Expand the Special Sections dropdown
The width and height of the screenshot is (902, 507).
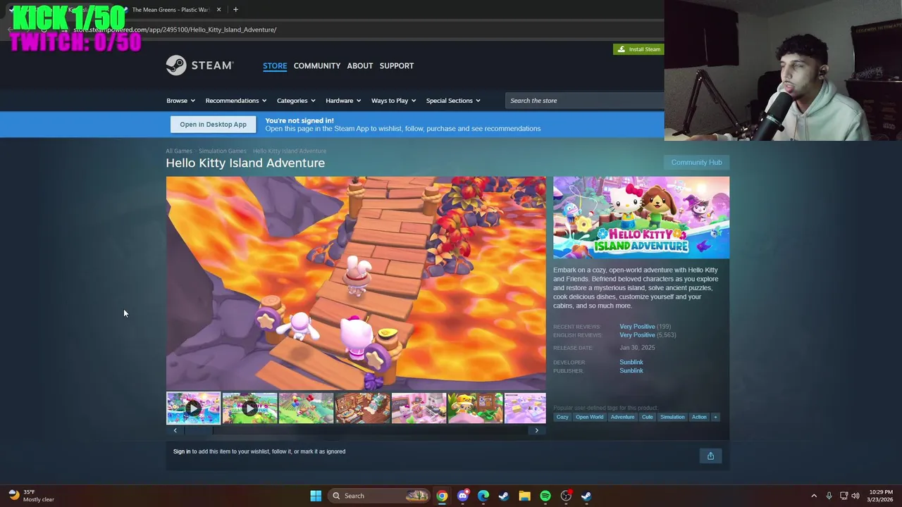[x=453, y=101]
